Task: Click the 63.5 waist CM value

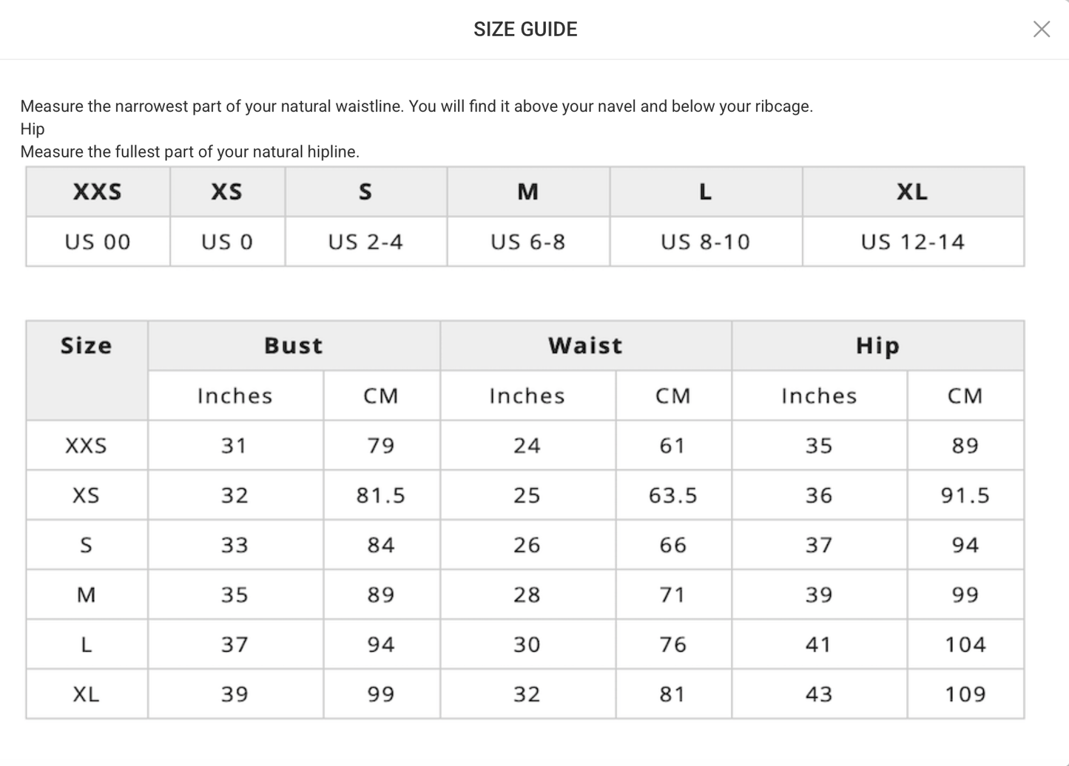Action: (x=673, y=495)
